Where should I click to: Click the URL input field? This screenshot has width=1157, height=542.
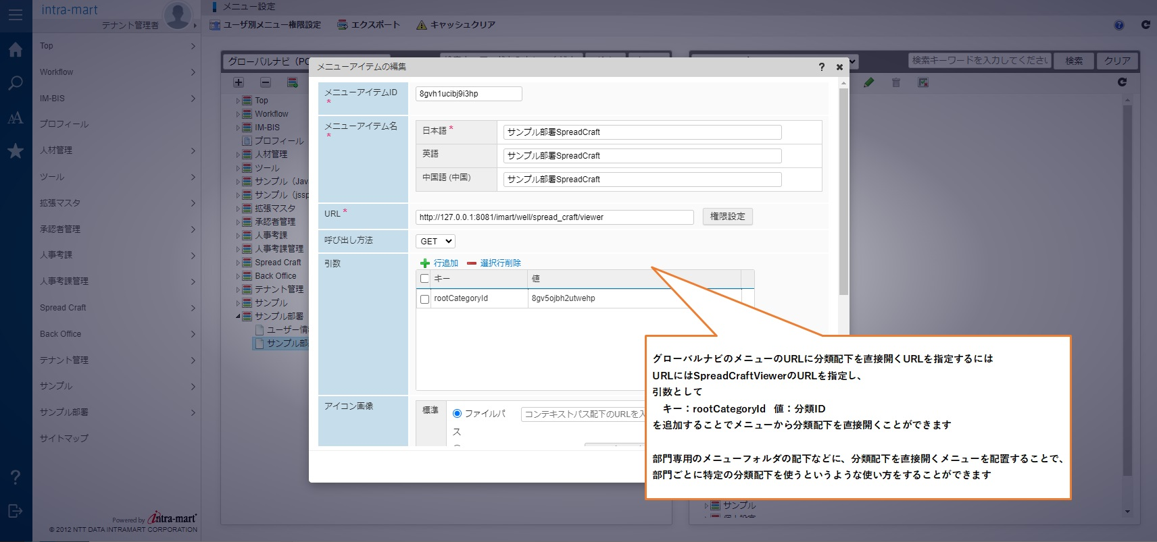coord(554,217)
